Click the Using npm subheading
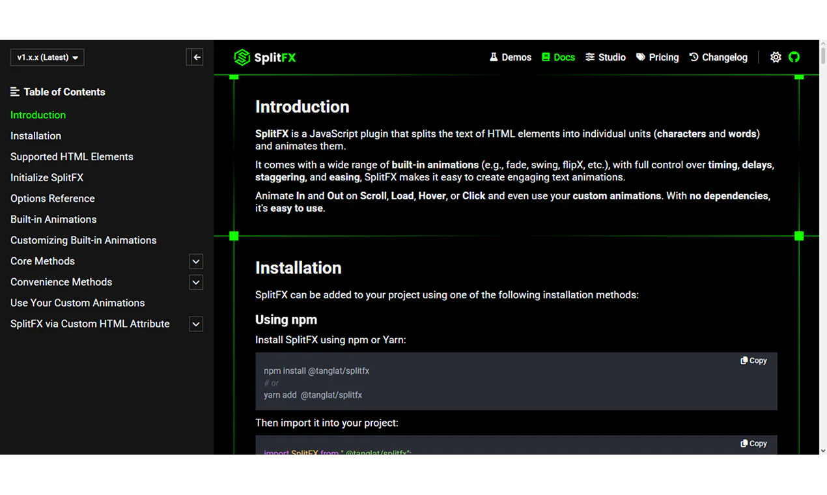The height and width of the screenshot is (495, 827). point(286,320)
